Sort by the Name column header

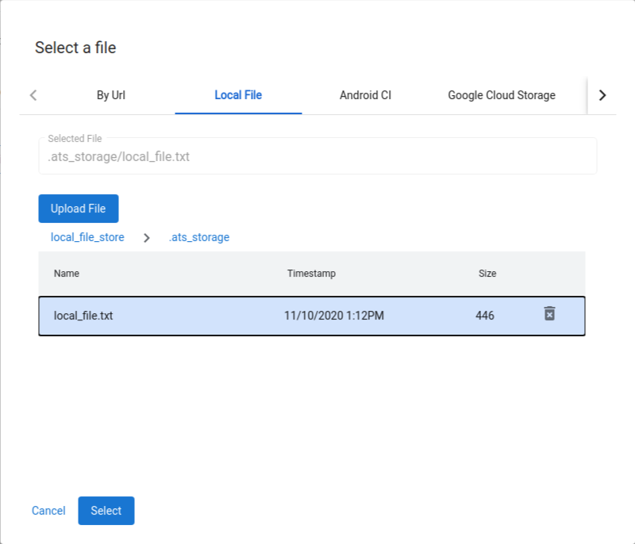(x=66, y=273)
